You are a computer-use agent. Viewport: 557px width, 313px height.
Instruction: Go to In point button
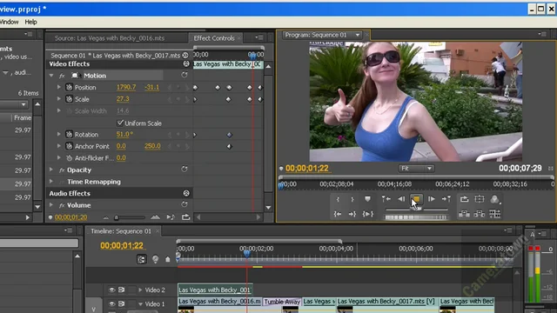click(338, 214)
